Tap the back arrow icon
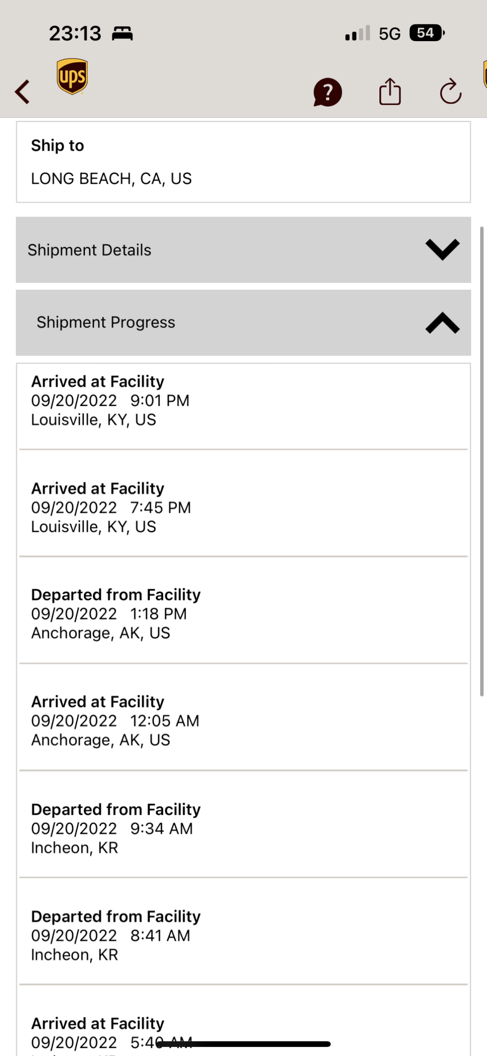487x1056 pixels. tap(23, 92)
